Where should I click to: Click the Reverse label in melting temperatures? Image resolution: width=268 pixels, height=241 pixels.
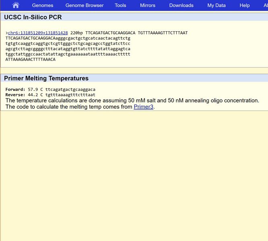(15, 95)
